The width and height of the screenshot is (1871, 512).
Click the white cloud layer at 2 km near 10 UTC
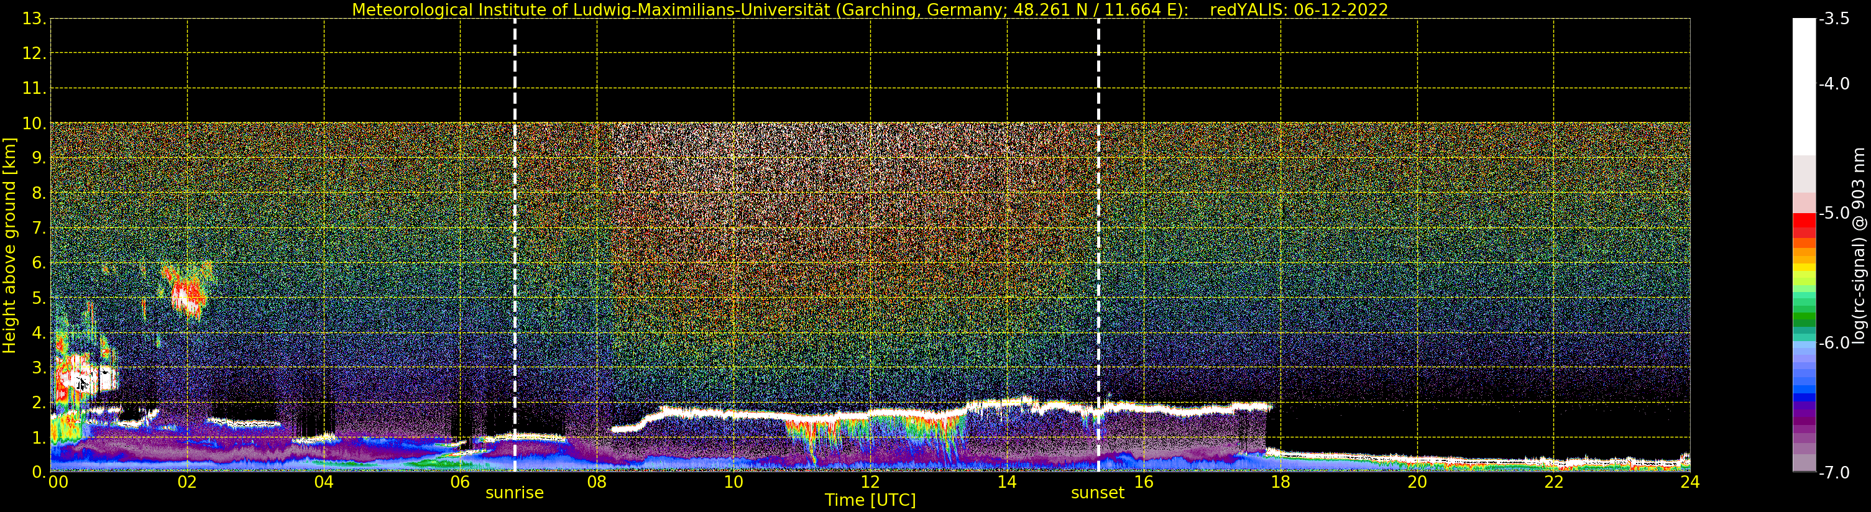[733, 414]
